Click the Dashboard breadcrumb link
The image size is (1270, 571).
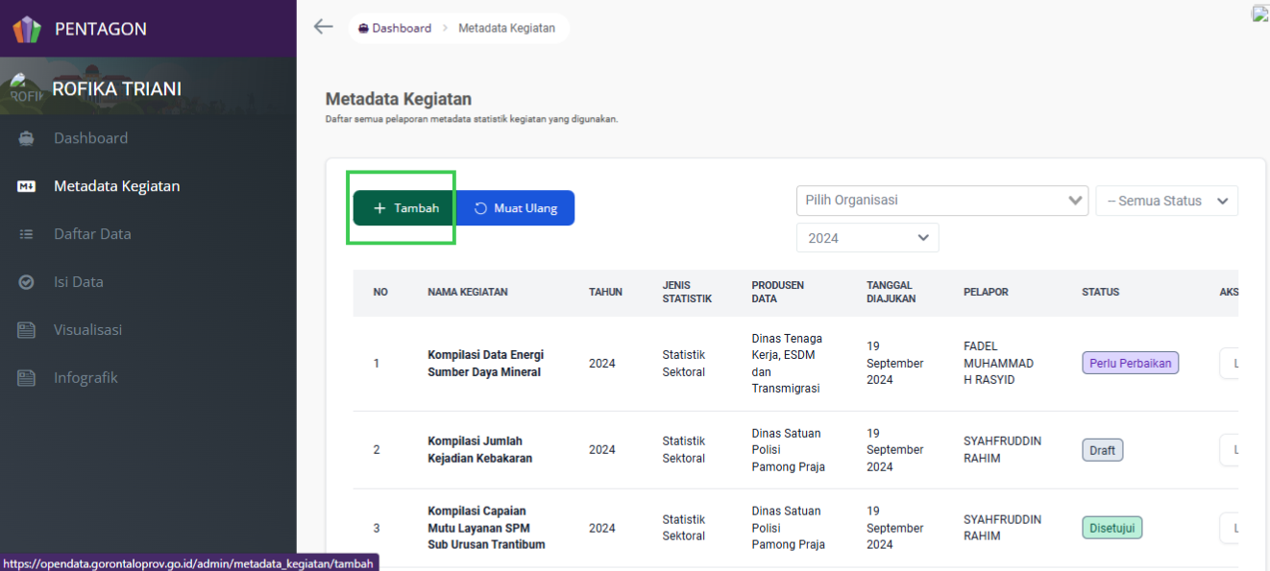pos(395,28)
